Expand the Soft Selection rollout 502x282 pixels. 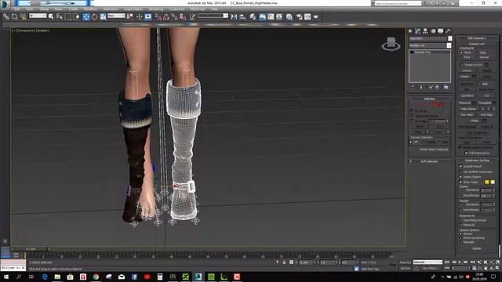430,161
